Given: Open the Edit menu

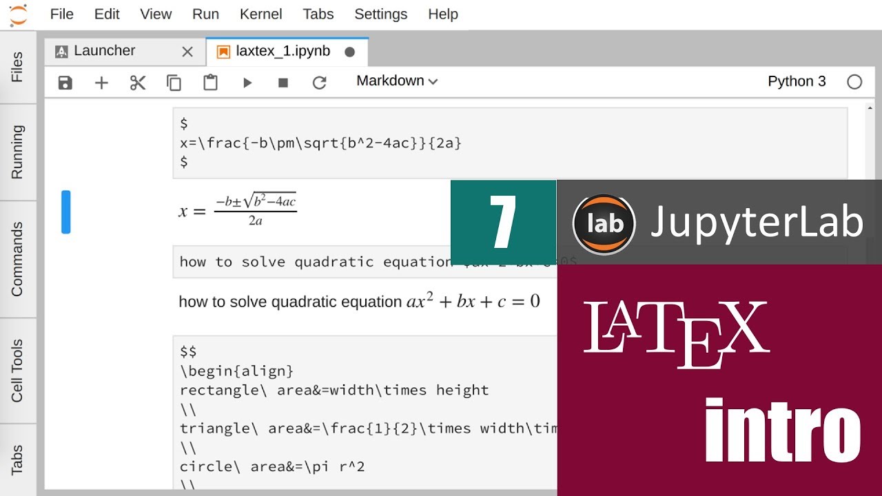Looking at the screenshot, I should pos(107,14).
